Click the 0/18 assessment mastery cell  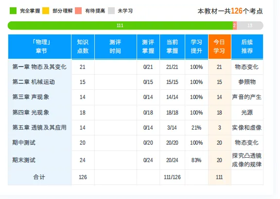[148, 113]
